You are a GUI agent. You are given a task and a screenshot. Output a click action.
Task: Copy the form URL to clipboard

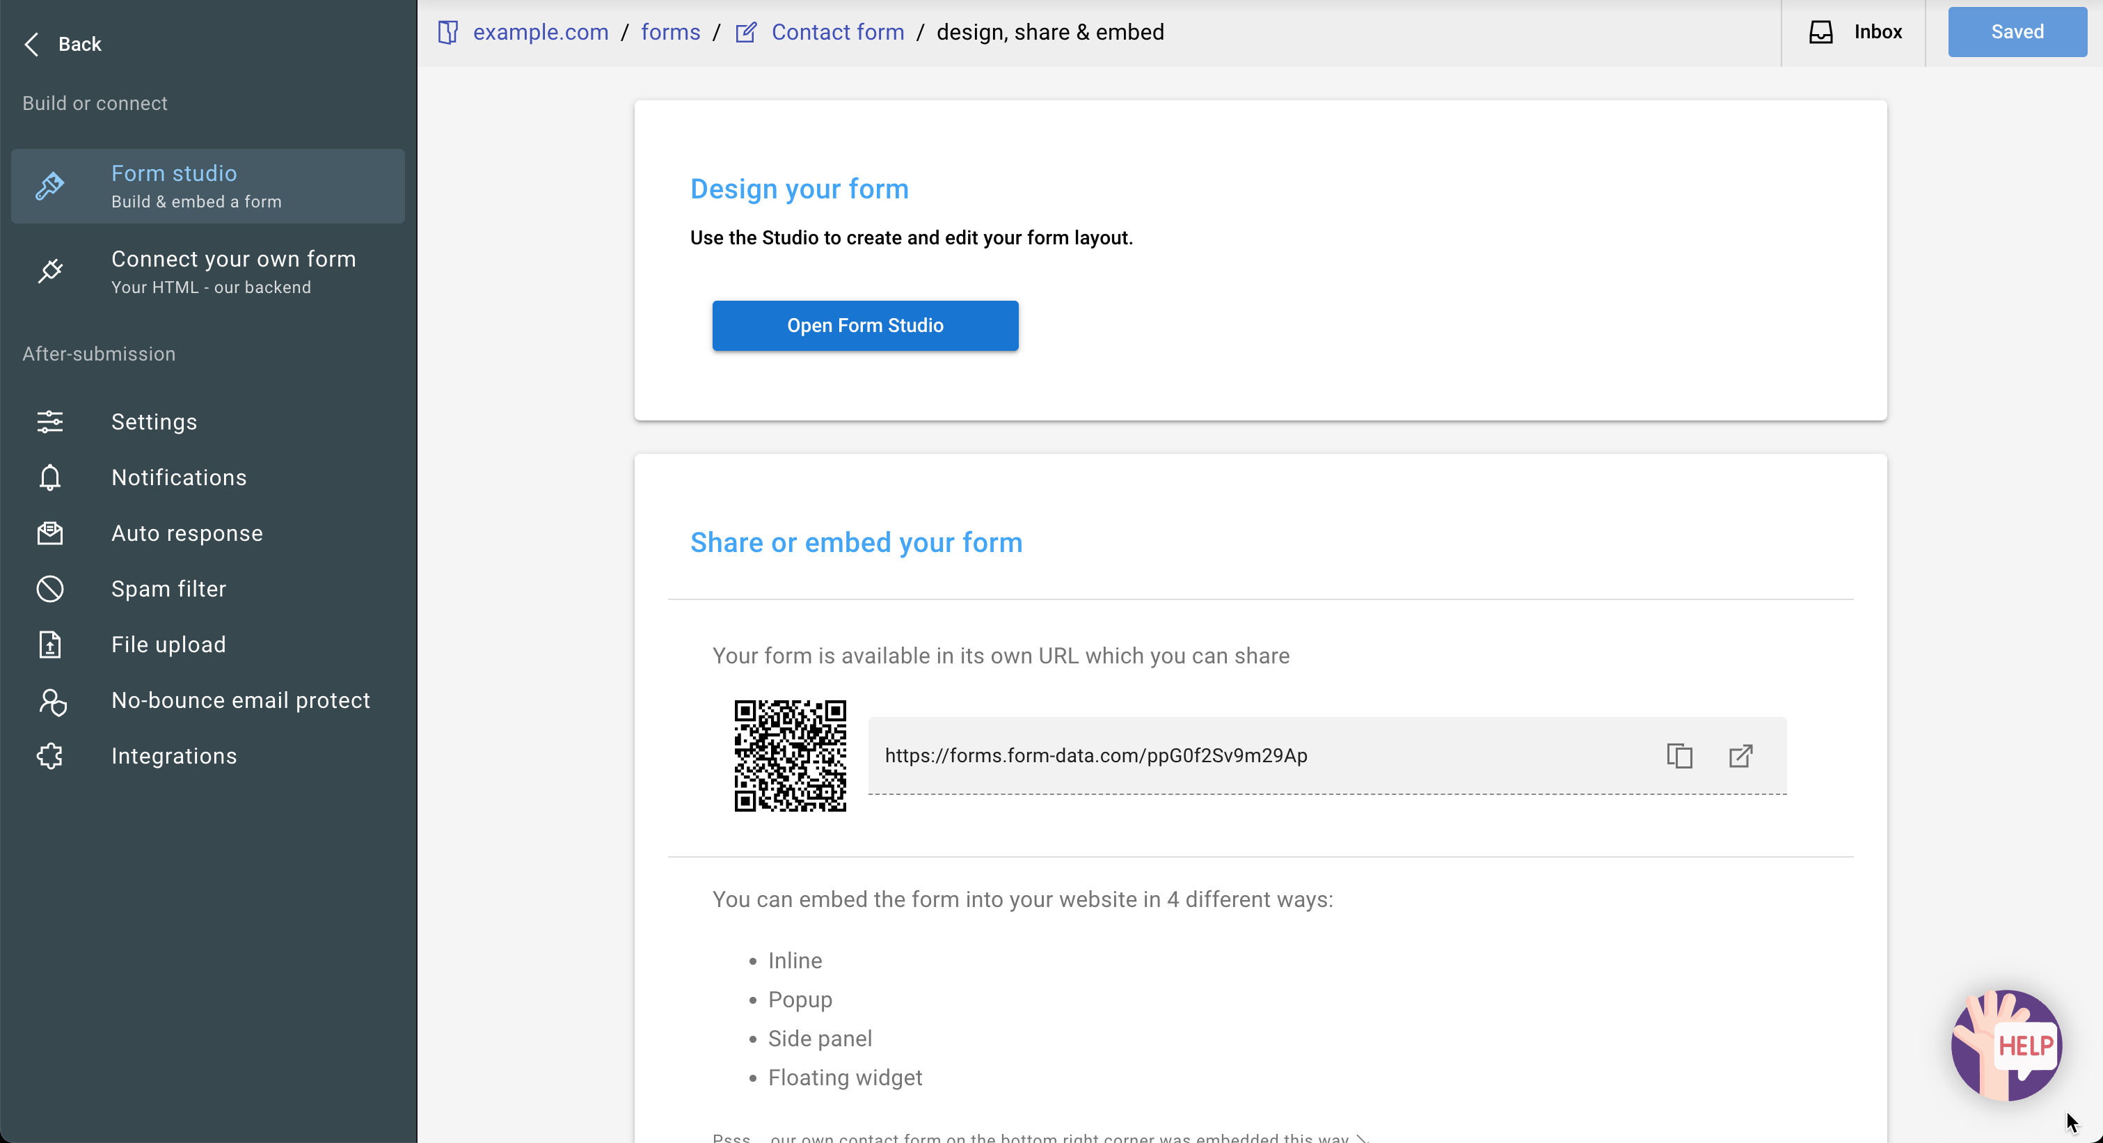click(1679, 756)
